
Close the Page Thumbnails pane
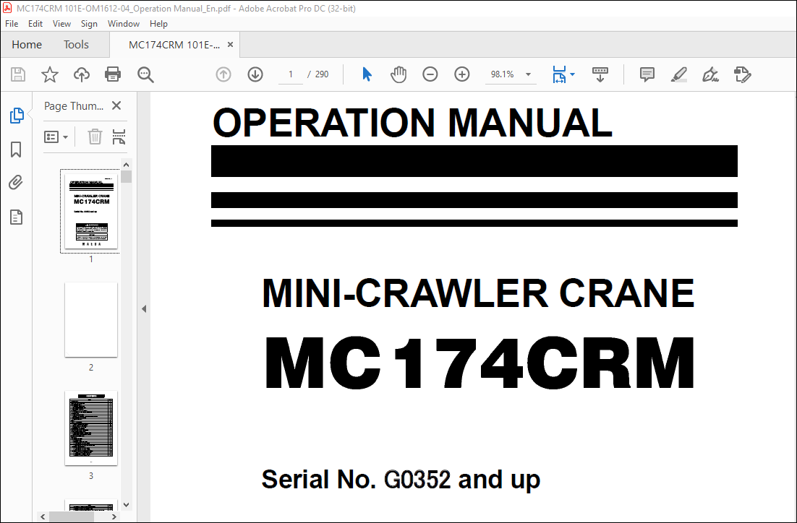pos(116,106)
